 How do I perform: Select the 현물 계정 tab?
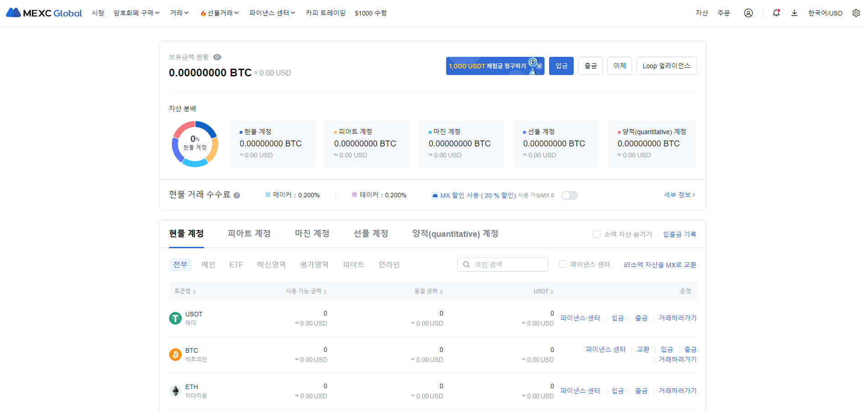186,234
